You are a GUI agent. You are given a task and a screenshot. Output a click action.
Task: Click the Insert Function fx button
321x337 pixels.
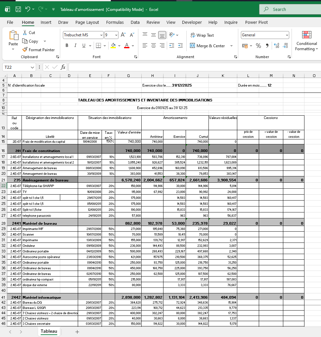click(x=63, y=67)
